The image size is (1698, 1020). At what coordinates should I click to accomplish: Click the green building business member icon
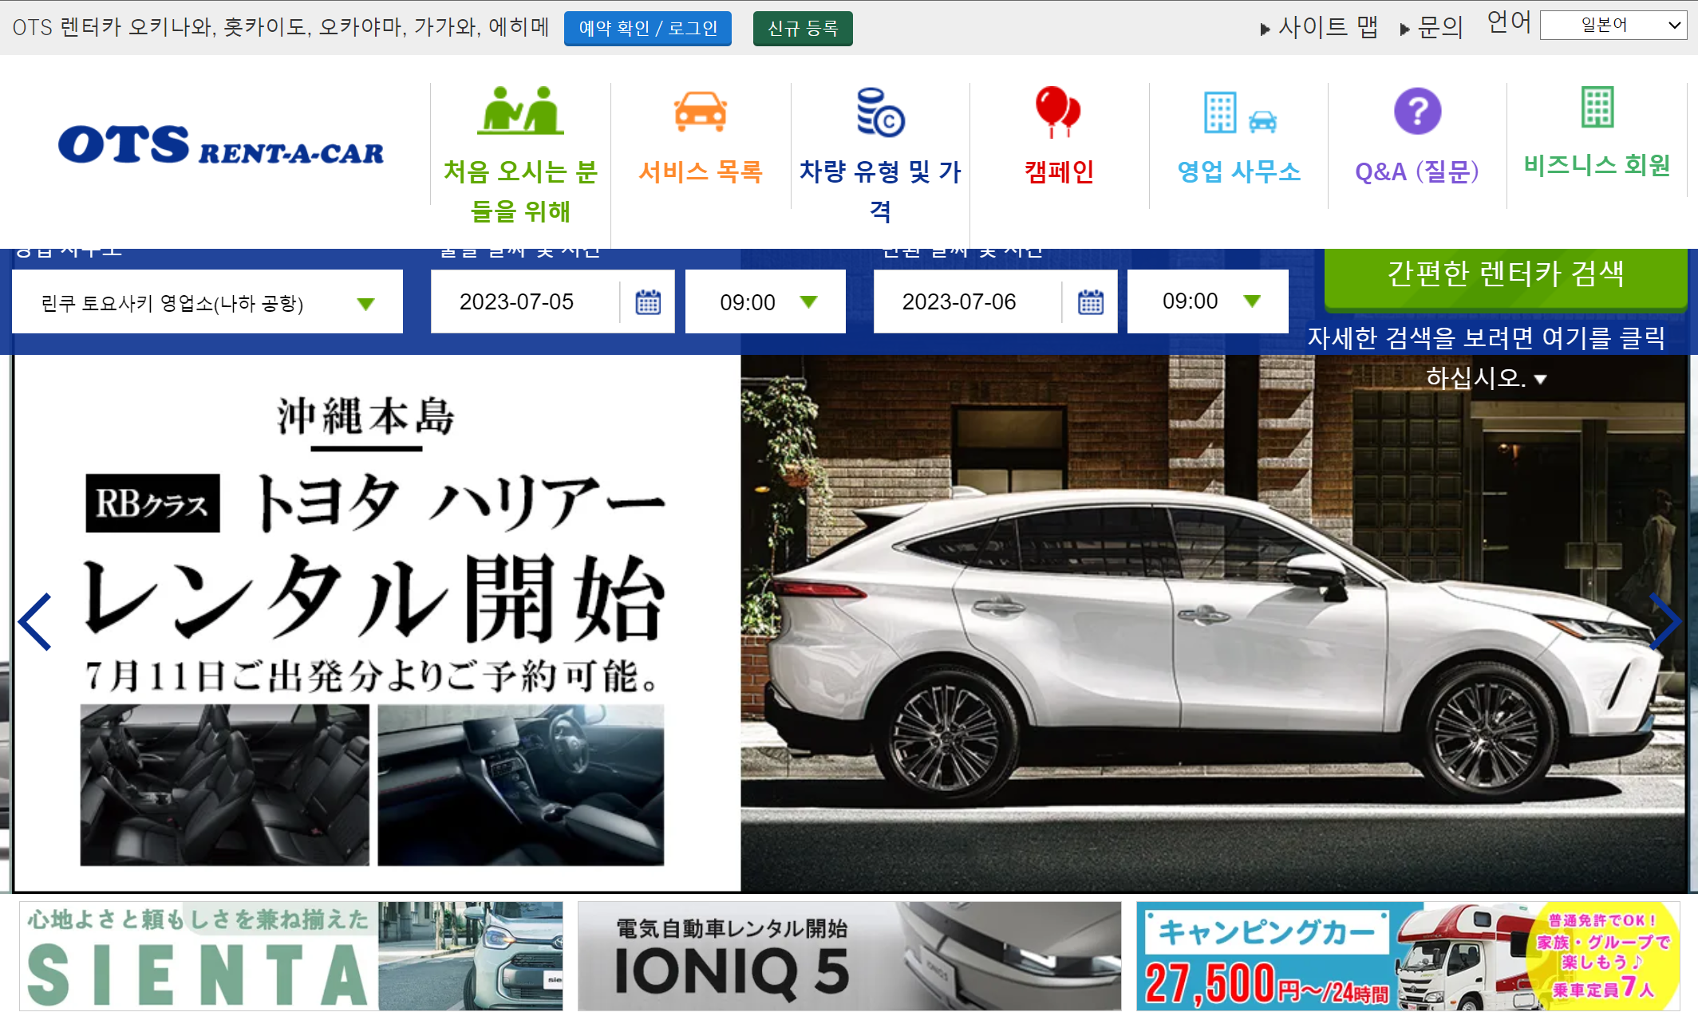click(1597, 108)
